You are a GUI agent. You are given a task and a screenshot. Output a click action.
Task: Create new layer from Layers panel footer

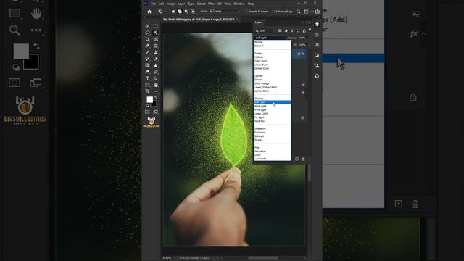297,159
